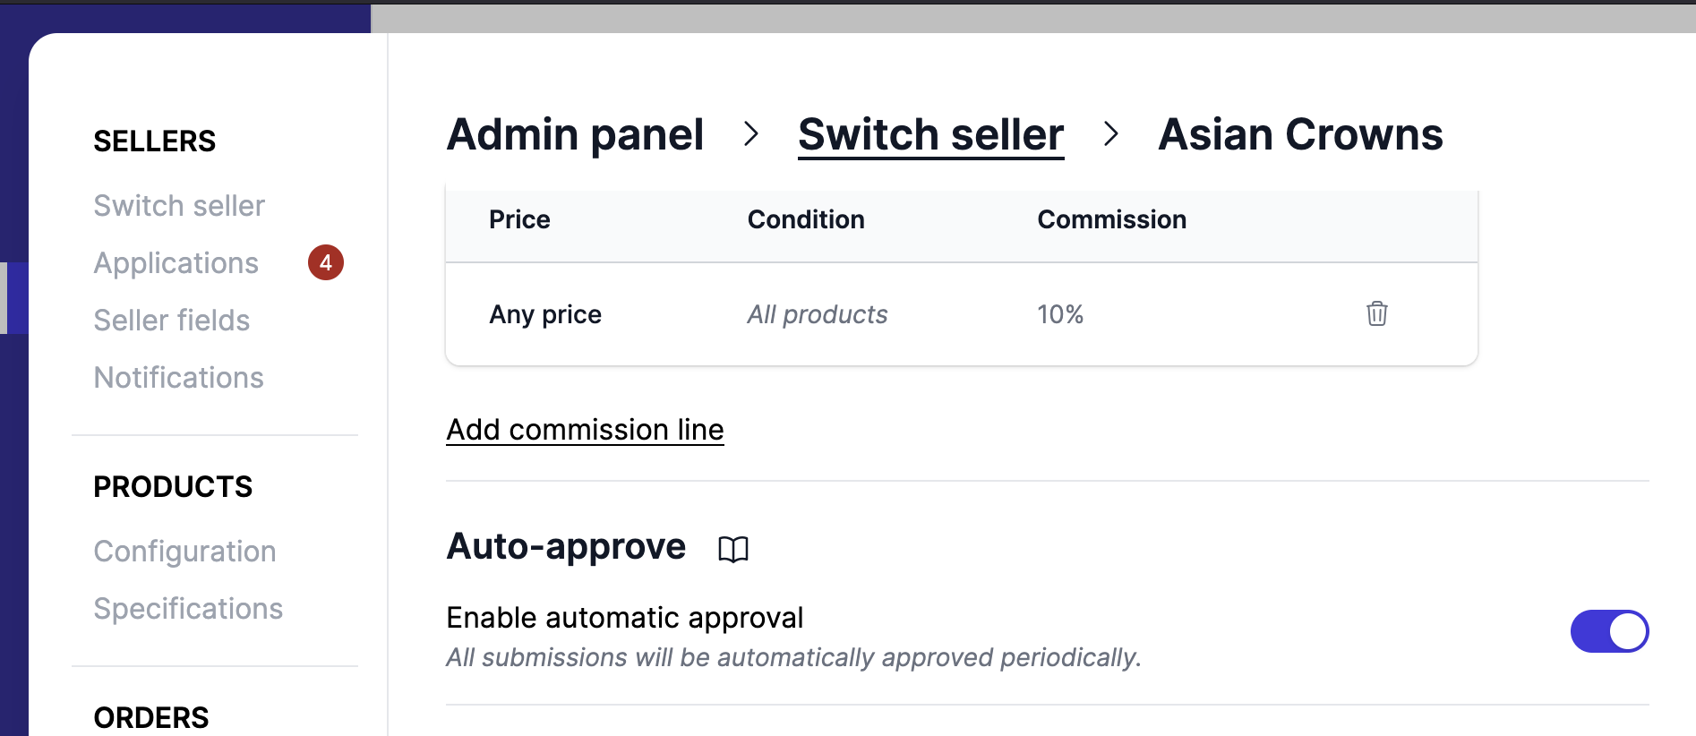Go to Switch seller page in sidebar
This screenshot has height=736, width=1696.
click(179, 205)
